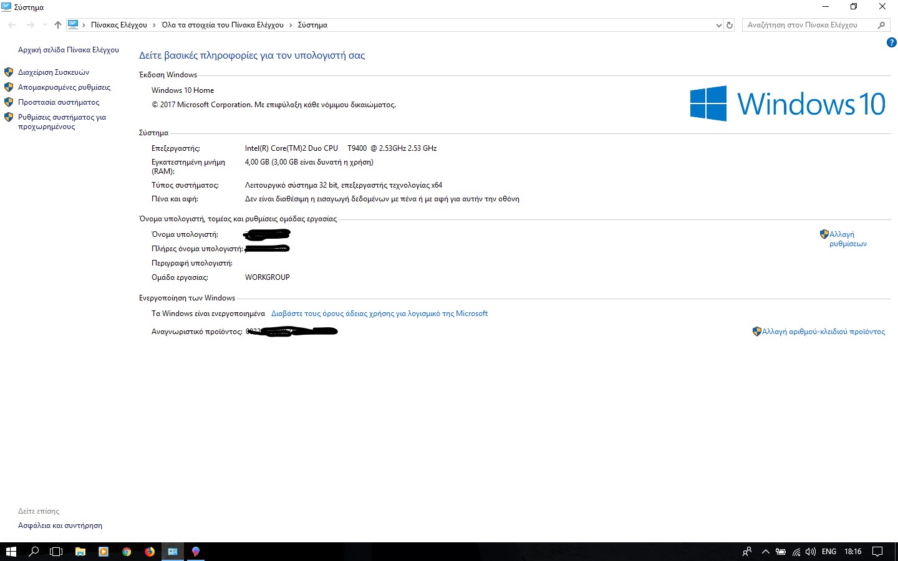This screenshot has height=561, width=898.
Task: Go up one level with up arrow
Action: 58,25
